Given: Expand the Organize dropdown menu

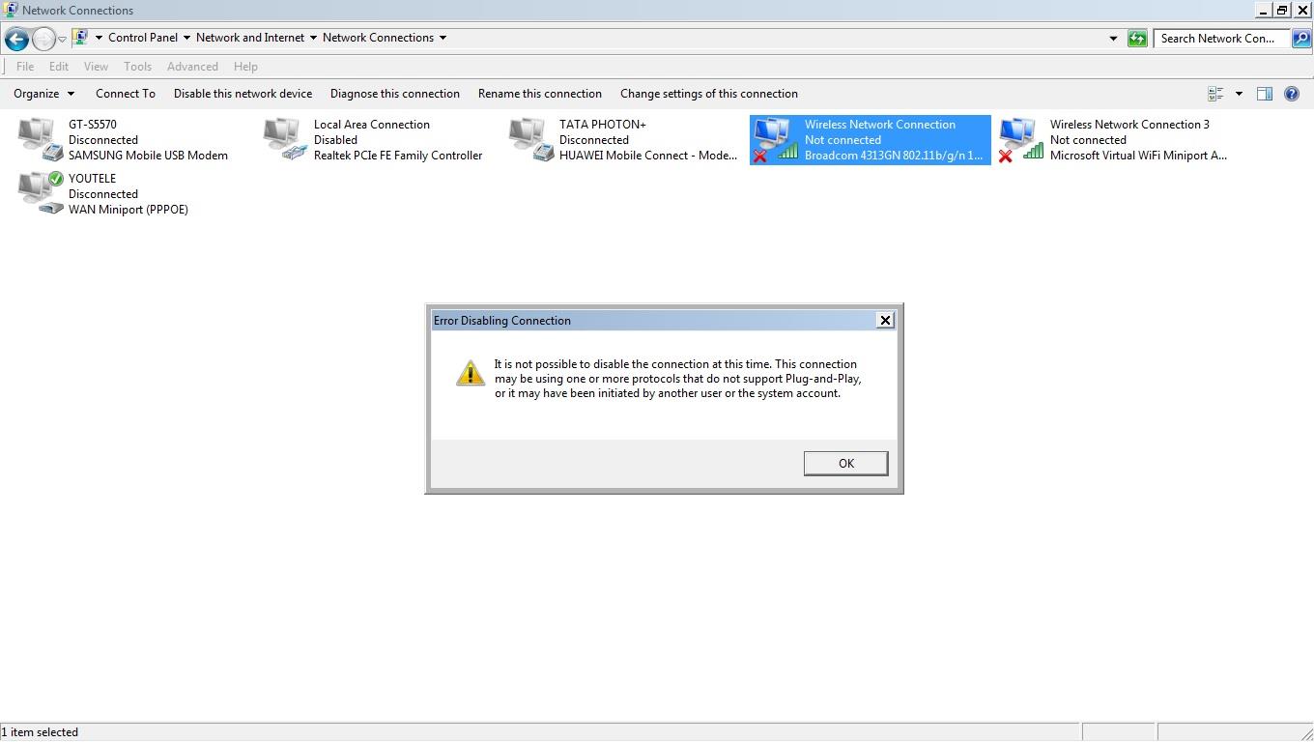Looking at the screenshot, I should 43,94.
